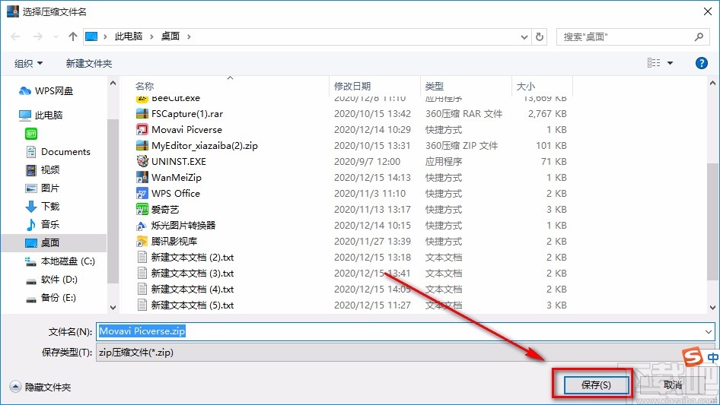
Task: Open view options dropdown arrow
Action: point(670,63)
